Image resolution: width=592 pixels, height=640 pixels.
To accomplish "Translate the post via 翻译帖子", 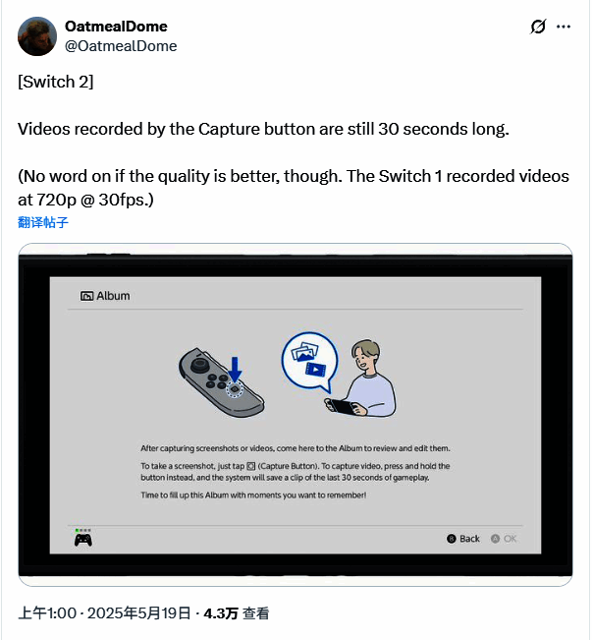I will (x=43, y=222).
